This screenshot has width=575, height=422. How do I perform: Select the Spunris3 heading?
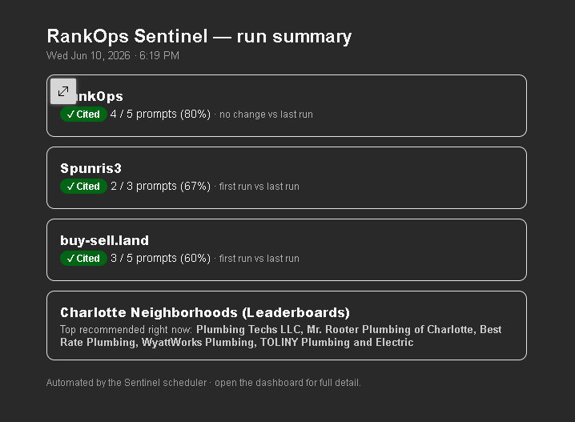coord(90,168)
